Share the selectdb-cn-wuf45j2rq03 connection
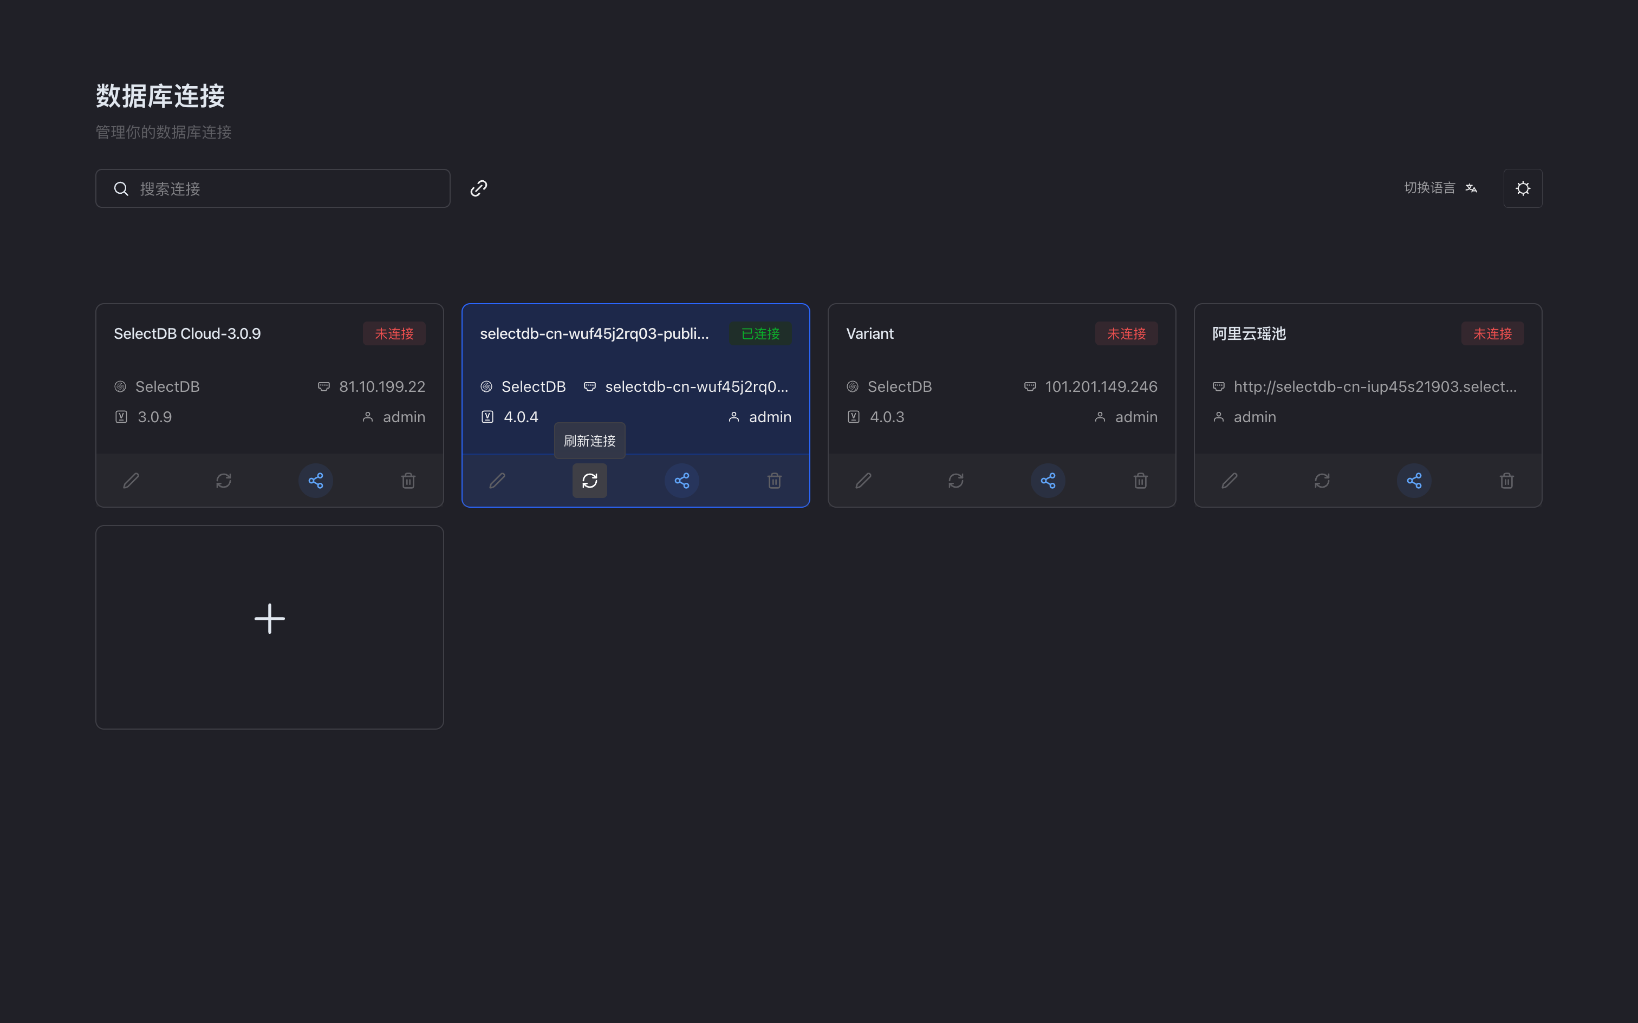The height and width of the screenshot is (1023, 1638). [x=681, y=481]
